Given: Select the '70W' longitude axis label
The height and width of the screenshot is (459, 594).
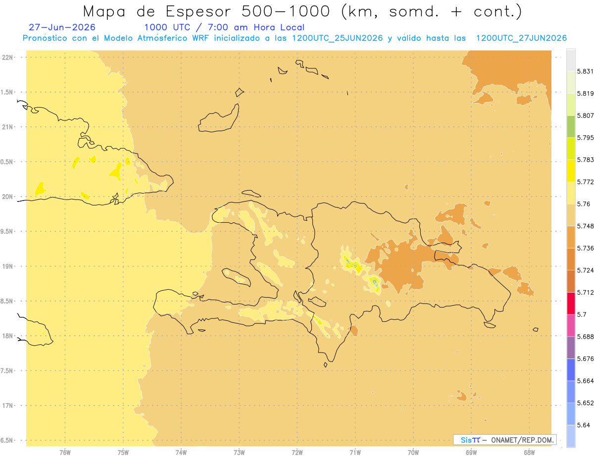Looking at the screenshot, I should (413, 452).
